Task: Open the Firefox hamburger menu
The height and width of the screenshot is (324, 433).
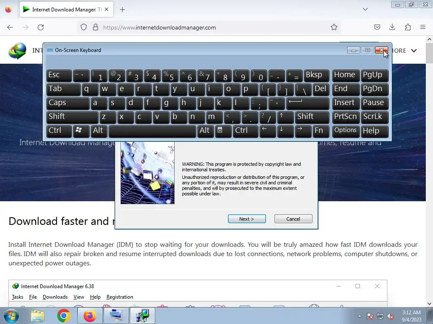Action: coord(423,27)
